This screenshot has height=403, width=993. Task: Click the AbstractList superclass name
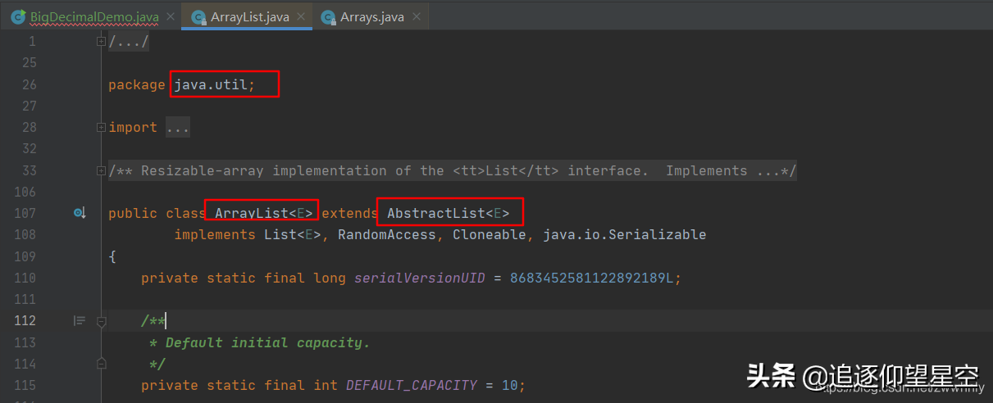(x=436, y=214)
